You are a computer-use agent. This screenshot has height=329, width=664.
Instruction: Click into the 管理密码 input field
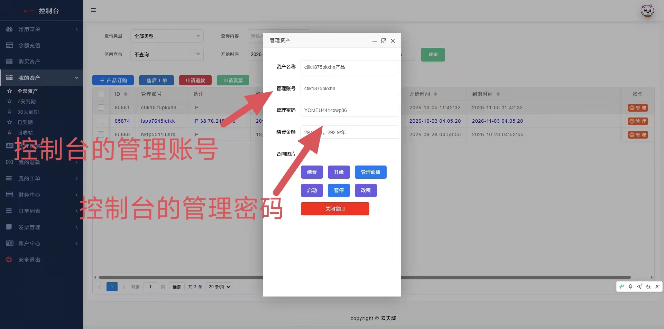click(x=350, y=110)
